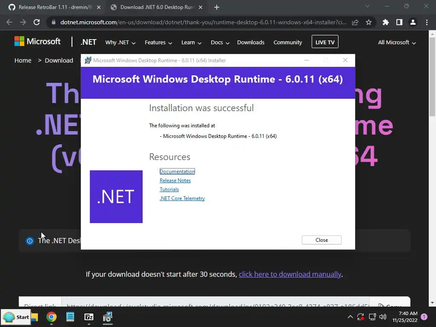This screenshot has width=436, height=327.
Task: Bookmark this page with the star icon
Action: coord(369,22)
